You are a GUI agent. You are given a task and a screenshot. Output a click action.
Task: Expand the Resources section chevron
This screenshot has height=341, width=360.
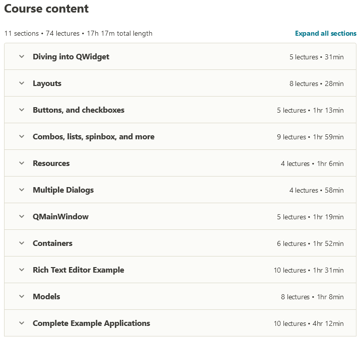[22, 163]
